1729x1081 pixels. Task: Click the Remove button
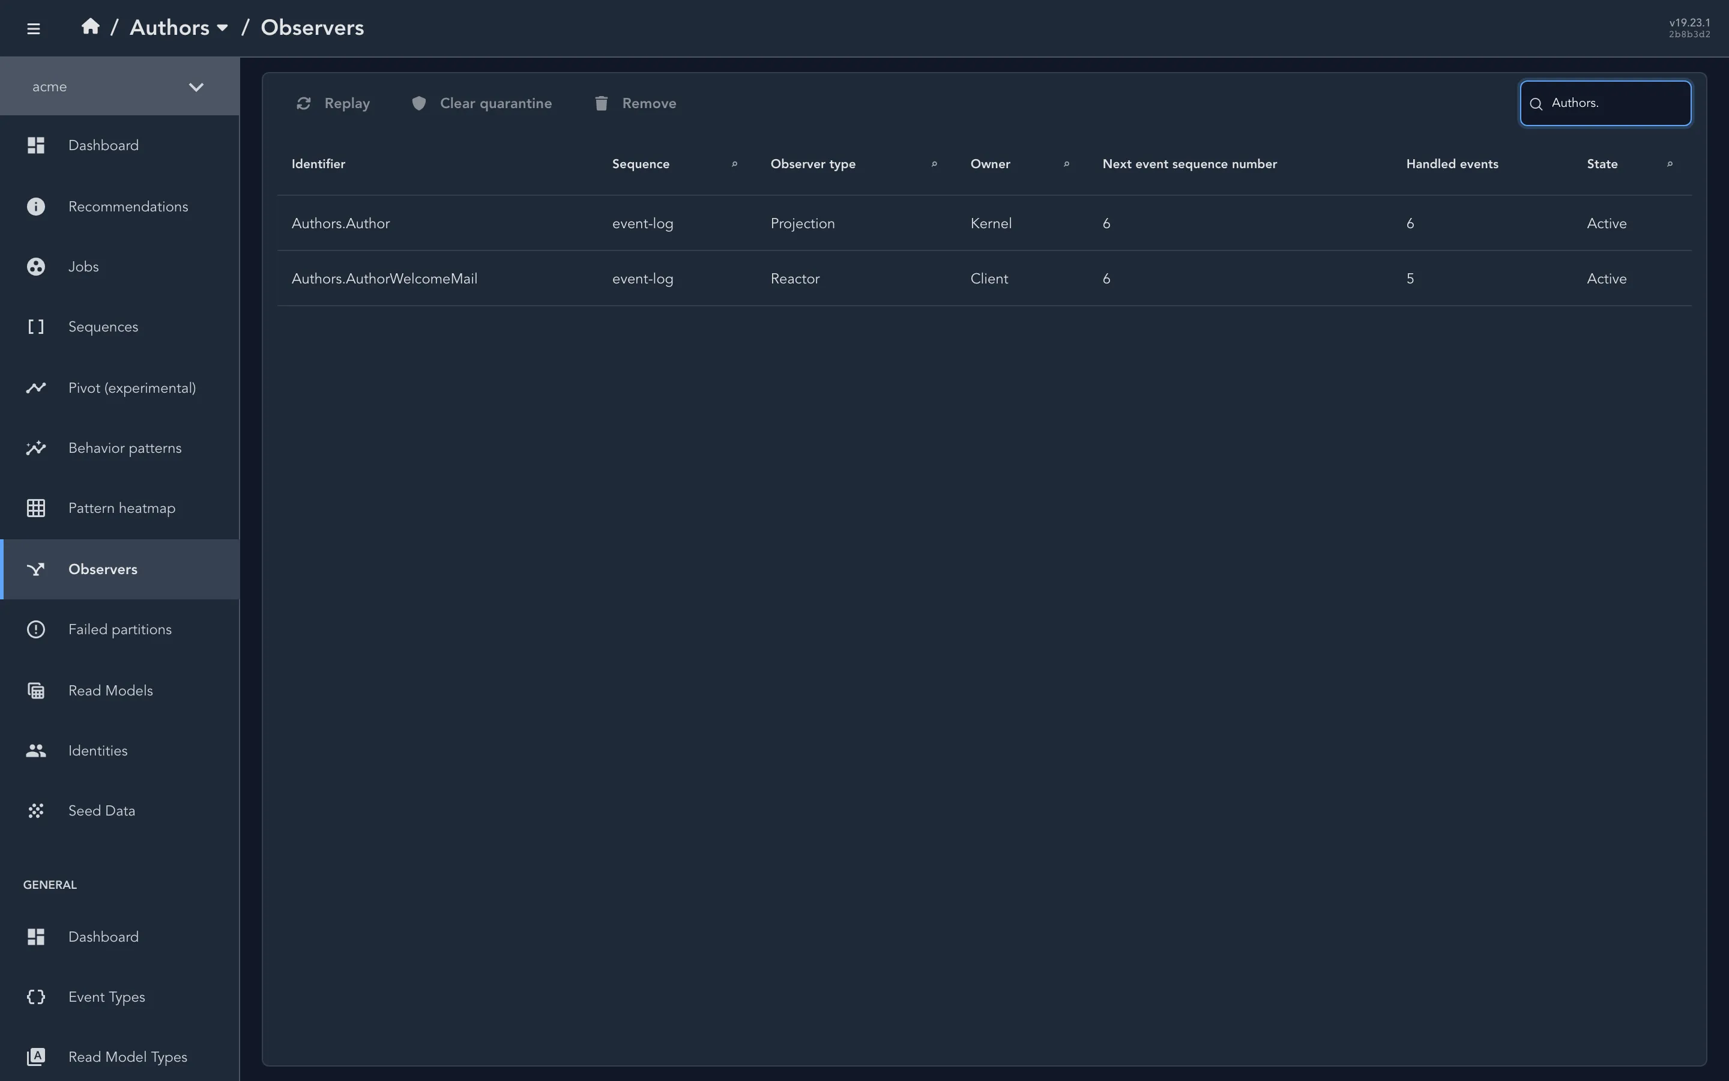tap(635, 104)
